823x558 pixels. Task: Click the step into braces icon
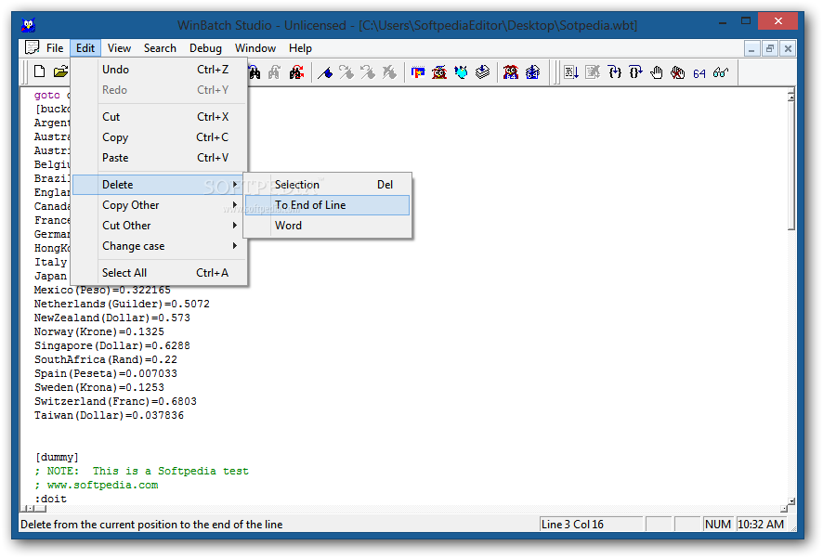pos(614,72)
